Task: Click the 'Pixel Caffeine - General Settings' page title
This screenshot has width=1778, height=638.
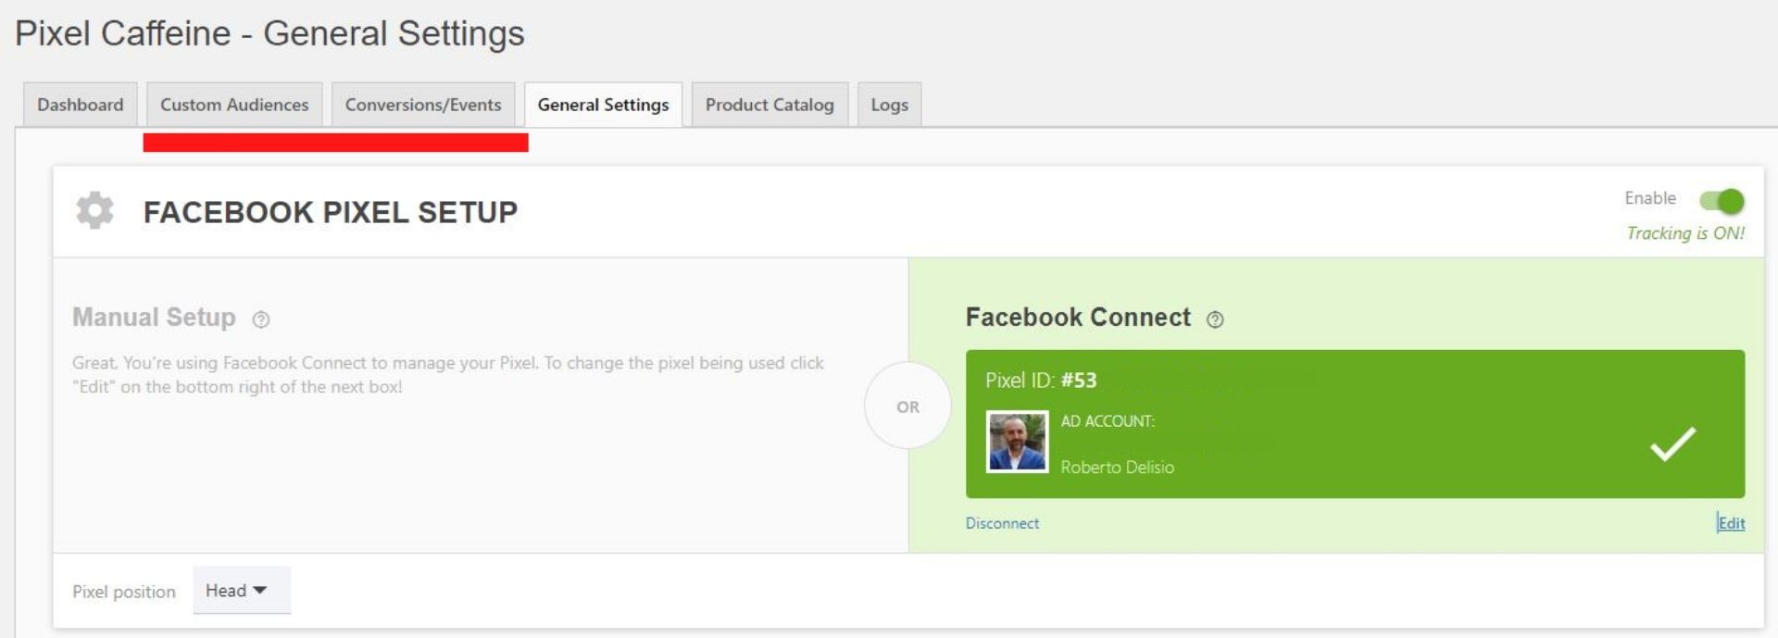Action: pos(269,33)
